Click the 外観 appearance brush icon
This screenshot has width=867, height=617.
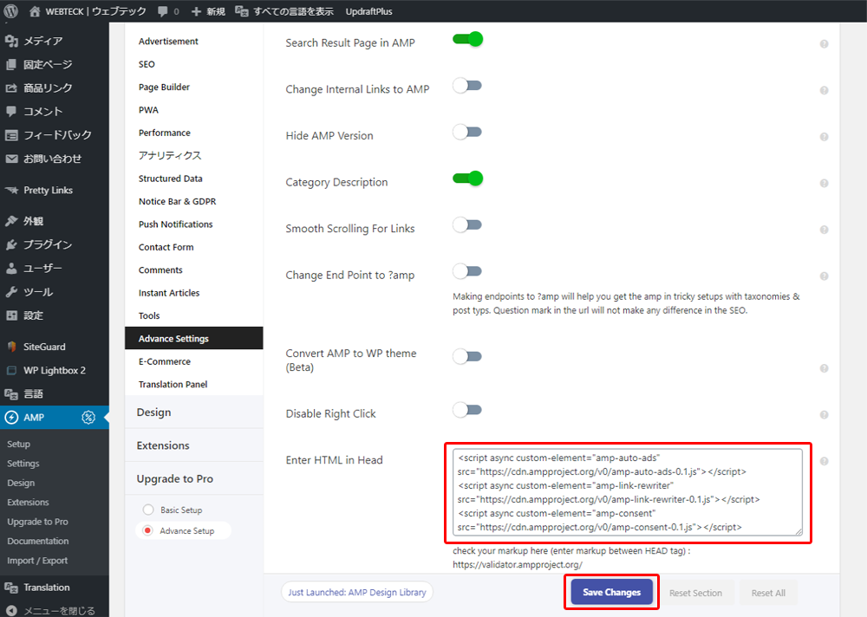click(x=11, y=221)
